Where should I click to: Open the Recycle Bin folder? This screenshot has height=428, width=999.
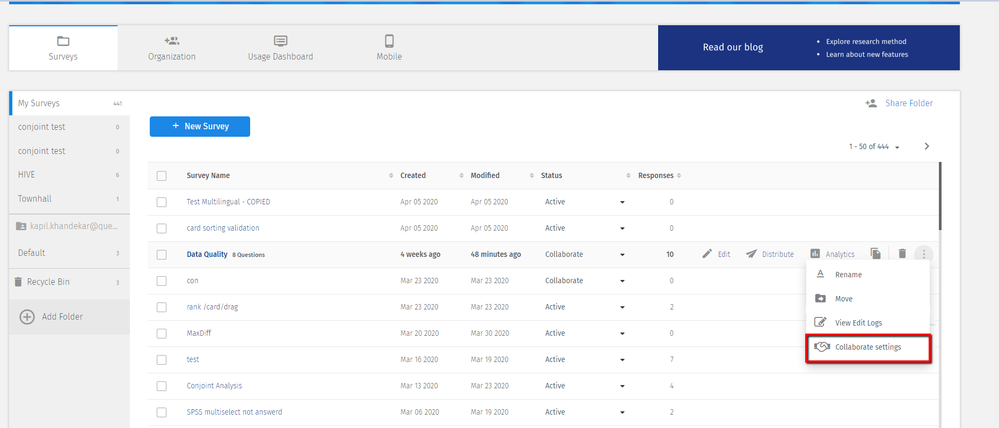click(48, 282)
